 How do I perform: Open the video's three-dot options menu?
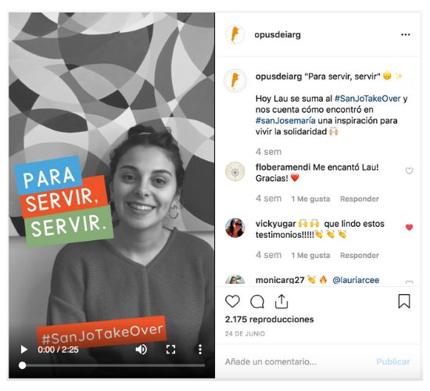pyautogui.click(x=200, y=350)
